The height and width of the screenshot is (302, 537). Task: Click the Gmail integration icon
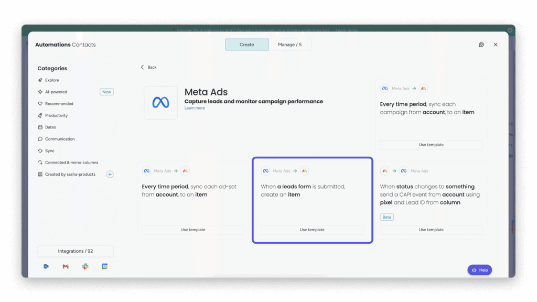pyautogui.click(x=66, y=266)
